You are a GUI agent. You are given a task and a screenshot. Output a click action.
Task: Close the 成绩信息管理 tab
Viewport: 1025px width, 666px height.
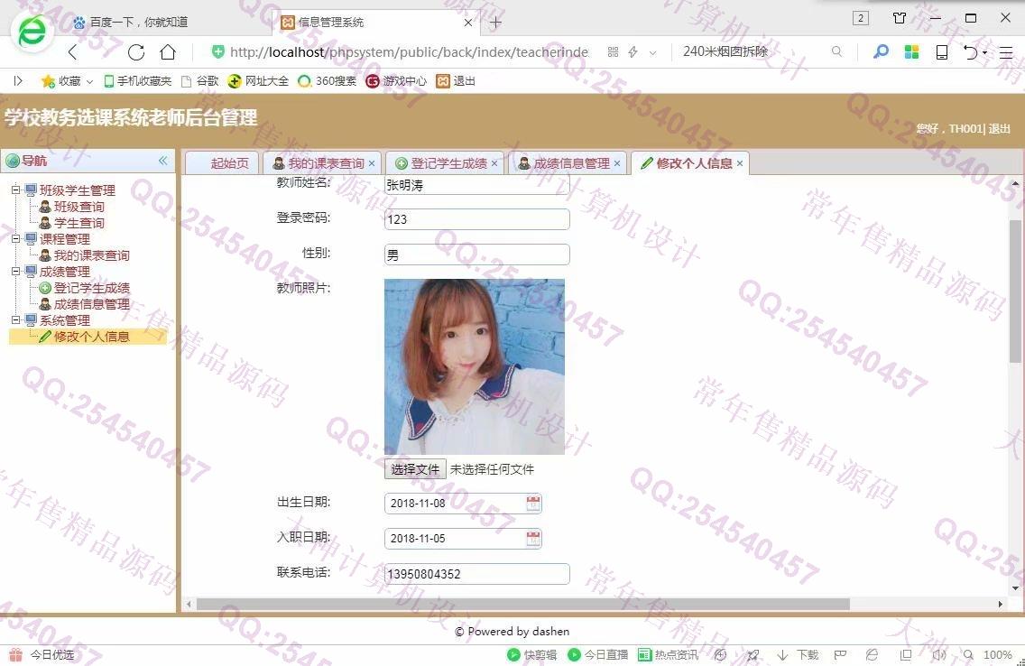click(617, 163)
